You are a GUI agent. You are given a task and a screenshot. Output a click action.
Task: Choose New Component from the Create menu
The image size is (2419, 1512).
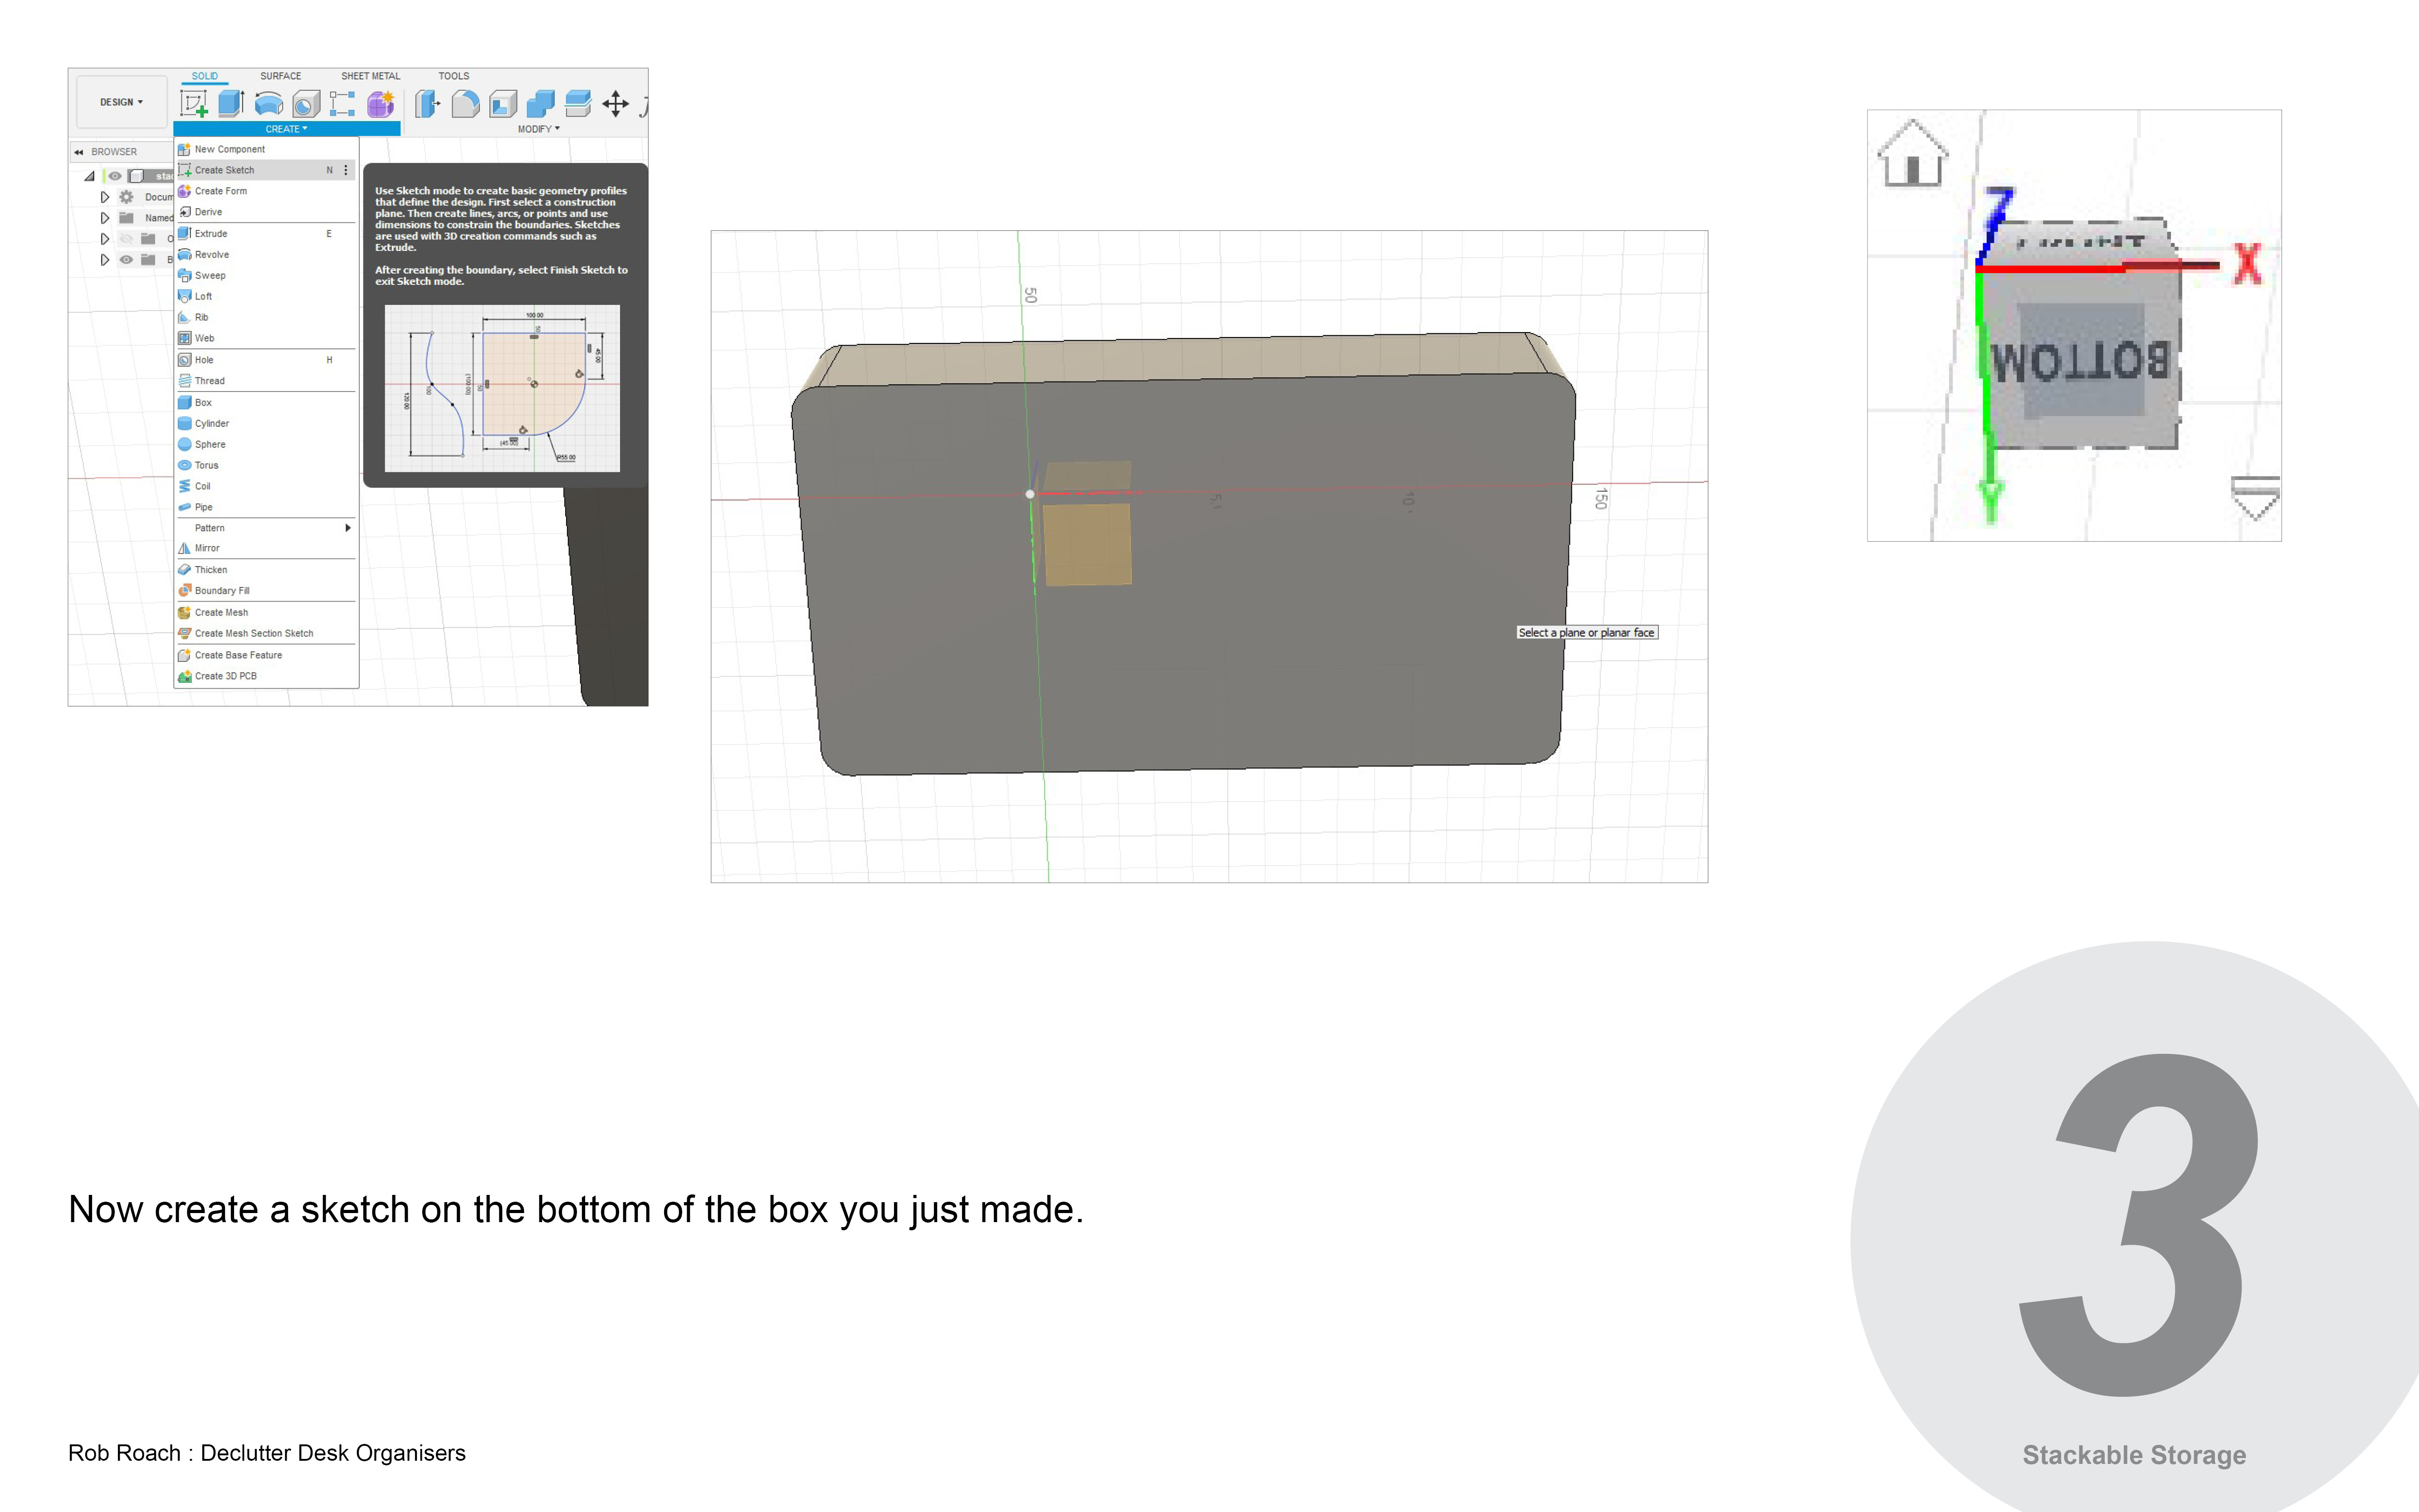tap(266, 149)
